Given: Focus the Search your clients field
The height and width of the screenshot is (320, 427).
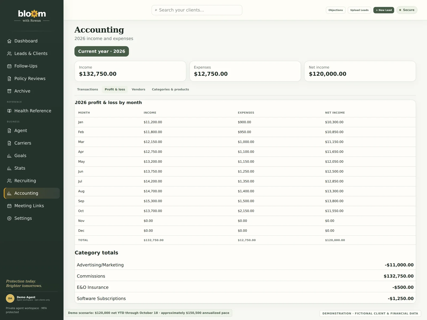Looking at the screenshot, I should [197, 10].
